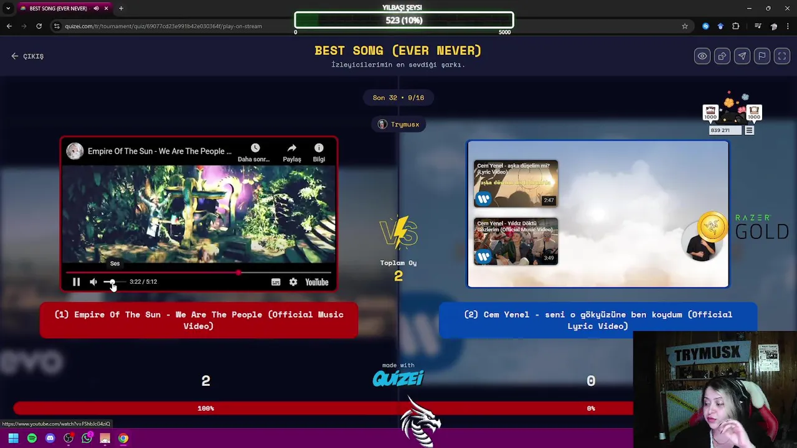Mute the YouTube player volume speaker icon

pos(93,282)
